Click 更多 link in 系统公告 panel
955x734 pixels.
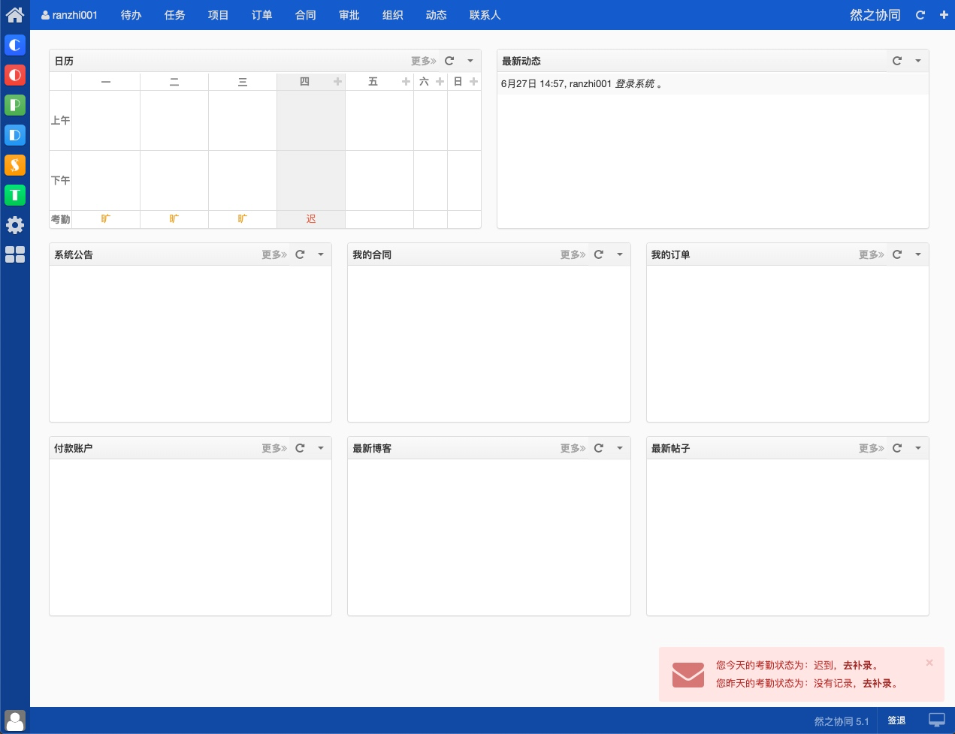[x=274, y=254]
